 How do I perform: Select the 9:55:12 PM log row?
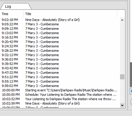(60, 81)
